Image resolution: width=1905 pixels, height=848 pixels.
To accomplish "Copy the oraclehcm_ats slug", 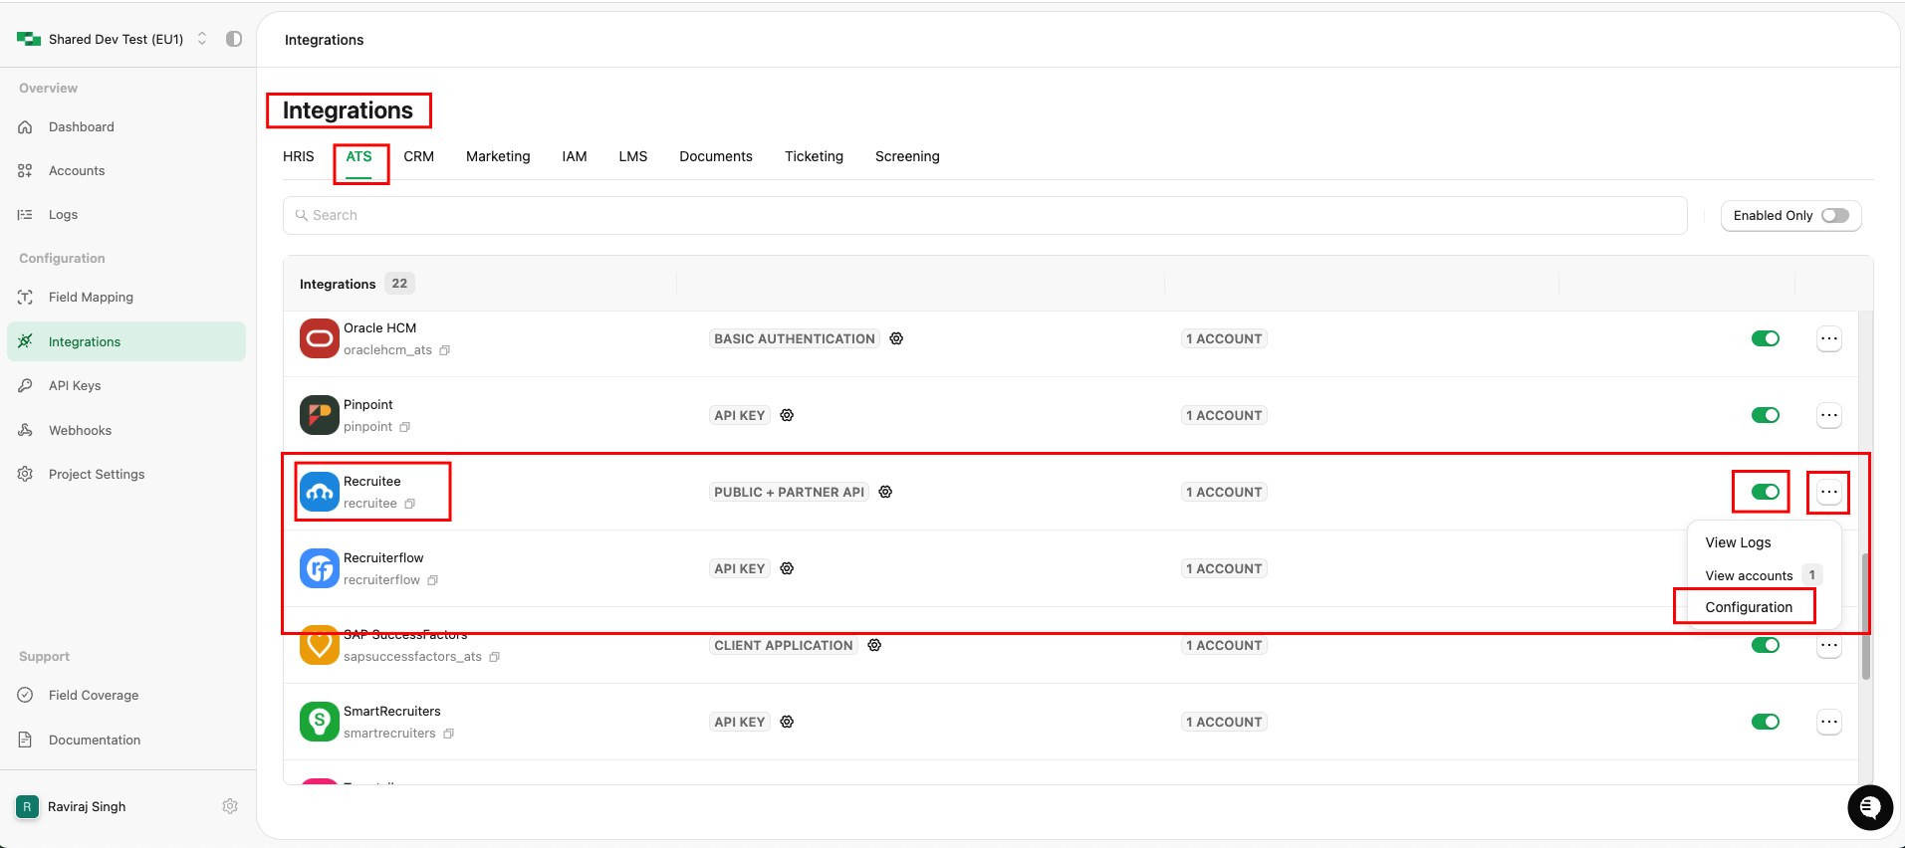I will (445, 350).
